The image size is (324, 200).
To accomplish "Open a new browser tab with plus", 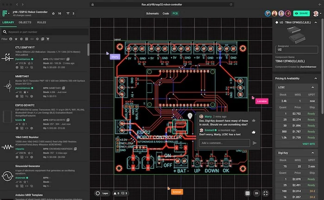I will [x=320, y=4].
